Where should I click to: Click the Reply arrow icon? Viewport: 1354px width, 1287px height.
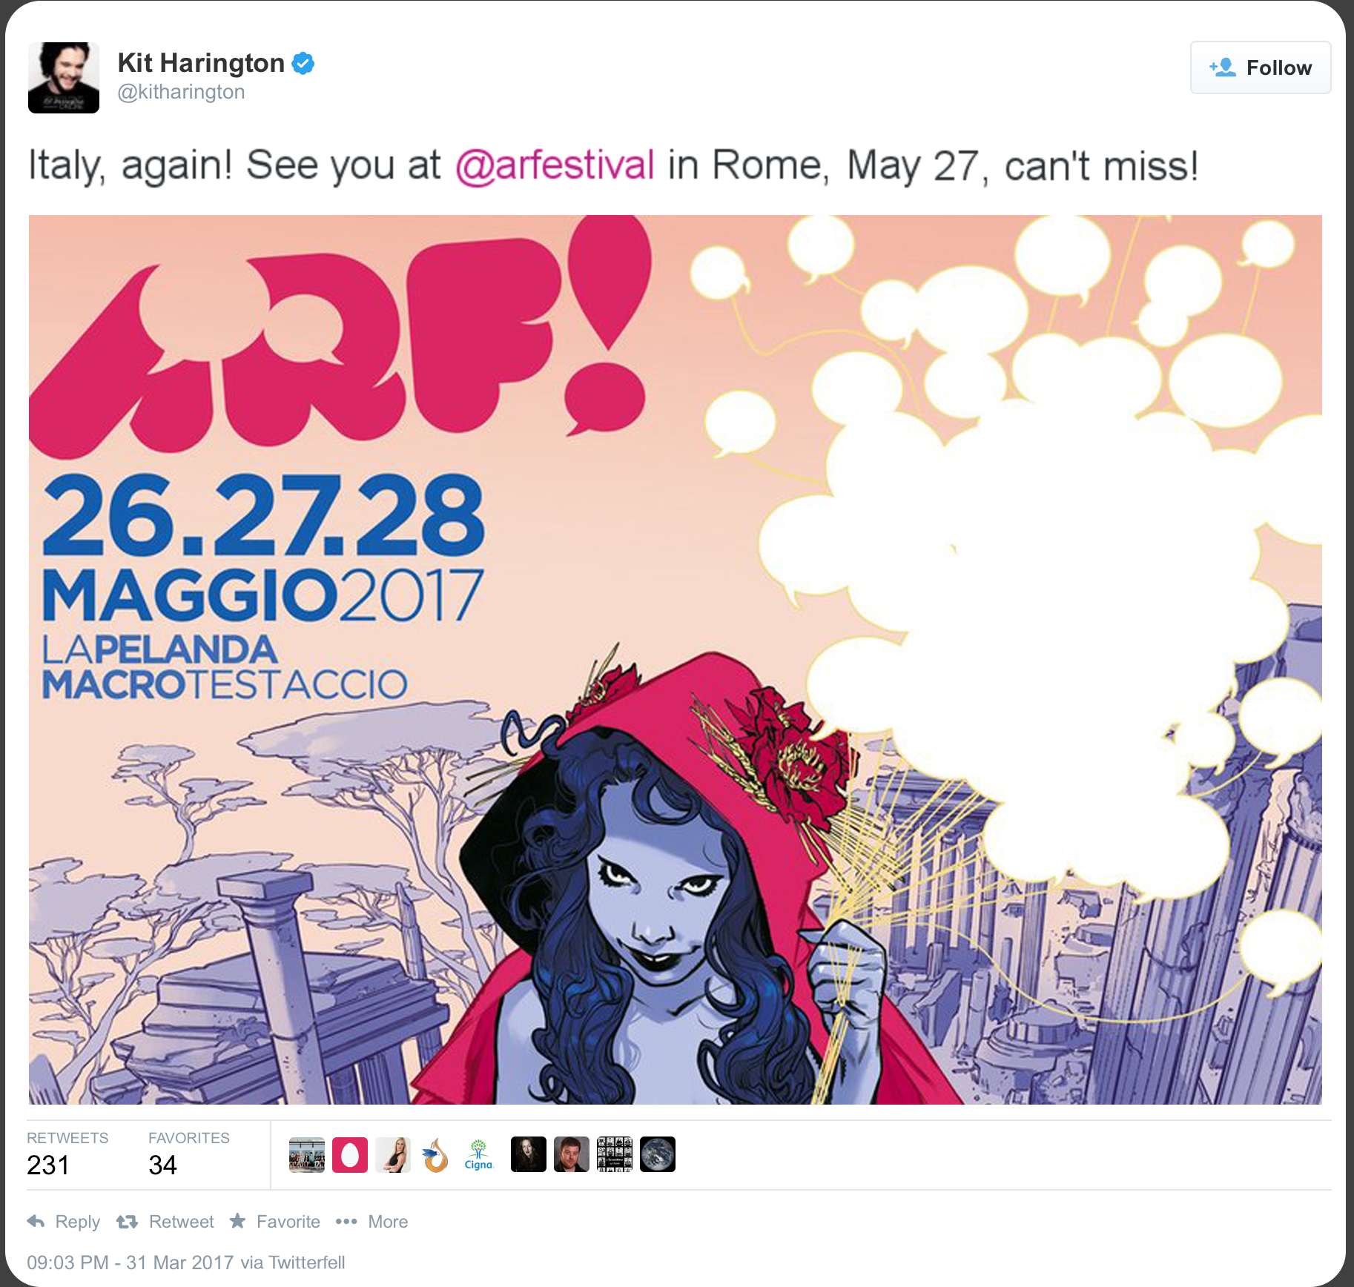pos(36,1221)
